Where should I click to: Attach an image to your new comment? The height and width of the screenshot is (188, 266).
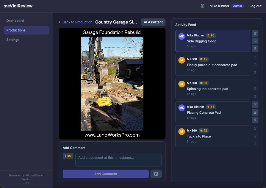coord(156,174)
